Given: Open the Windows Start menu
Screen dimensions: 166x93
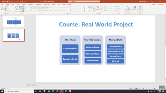Looking at the screenshot, I should coord(2,91).
